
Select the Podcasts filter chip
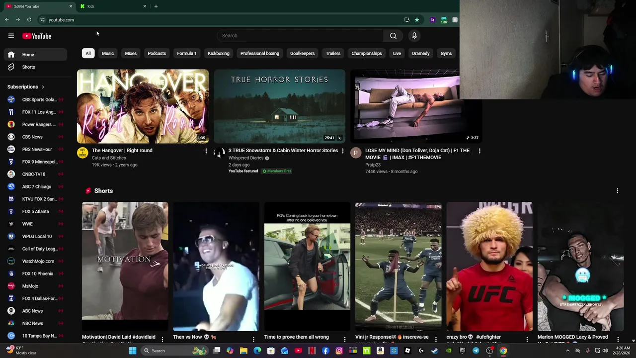click(x=157, y=53)
